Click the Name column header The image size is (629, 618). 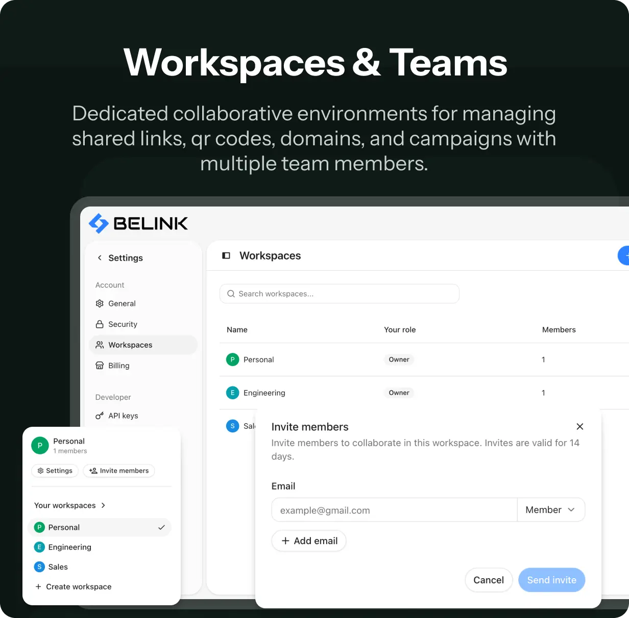(x=237, y=330)
